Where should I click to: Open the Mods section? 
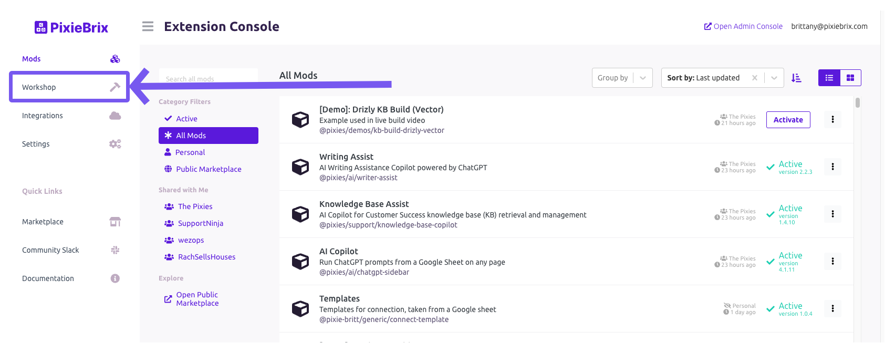pos(71,59)
